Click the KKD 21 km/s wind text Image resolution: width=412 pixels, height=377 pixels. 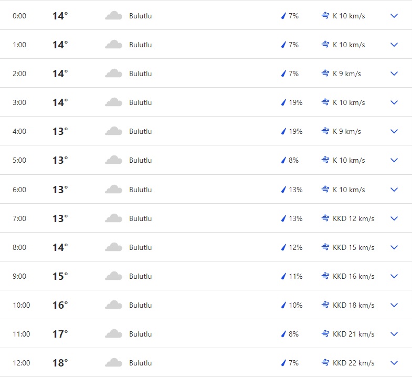point(353,334)
